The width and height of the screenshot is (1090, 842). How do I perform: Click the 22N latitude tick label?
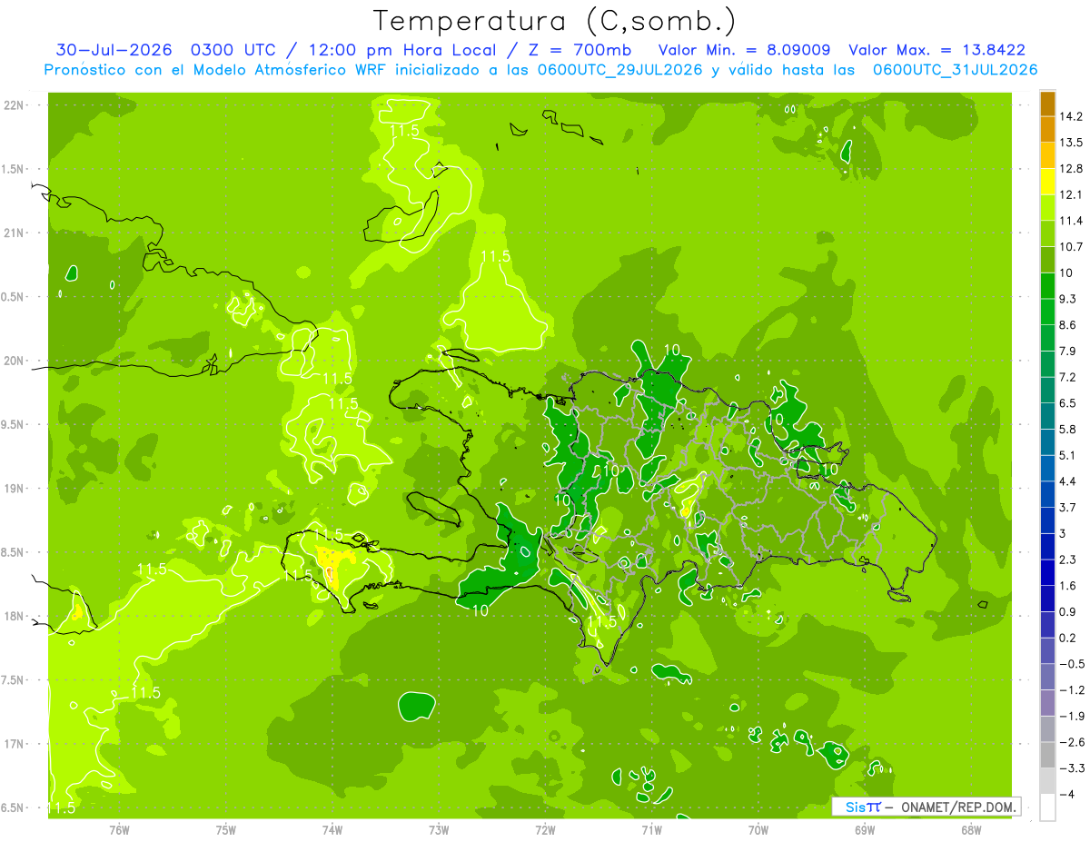[15, 105]
